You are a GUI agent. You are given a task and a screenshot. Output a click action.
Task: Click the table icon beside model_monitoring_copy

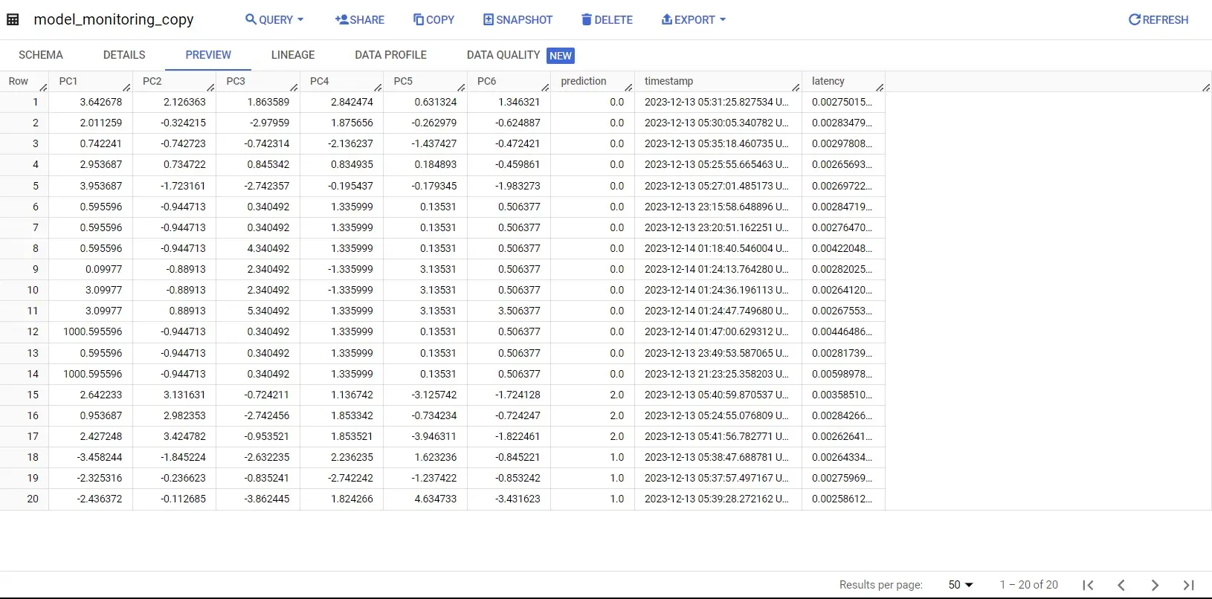13,20
